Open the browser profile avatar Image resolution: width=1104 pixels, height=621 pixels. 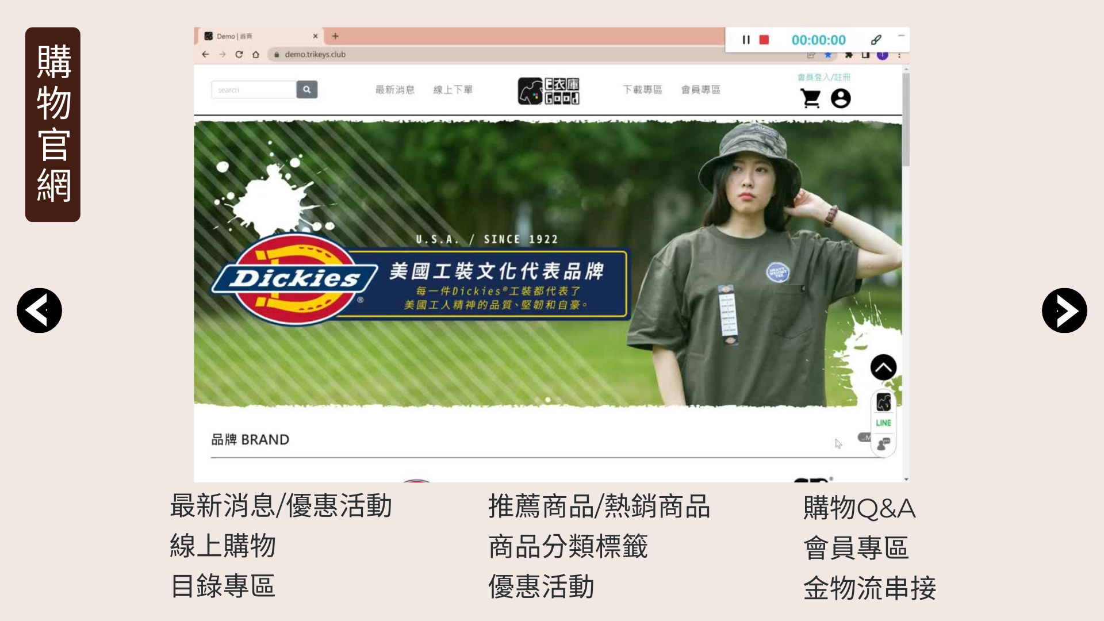tap(883, 55)
